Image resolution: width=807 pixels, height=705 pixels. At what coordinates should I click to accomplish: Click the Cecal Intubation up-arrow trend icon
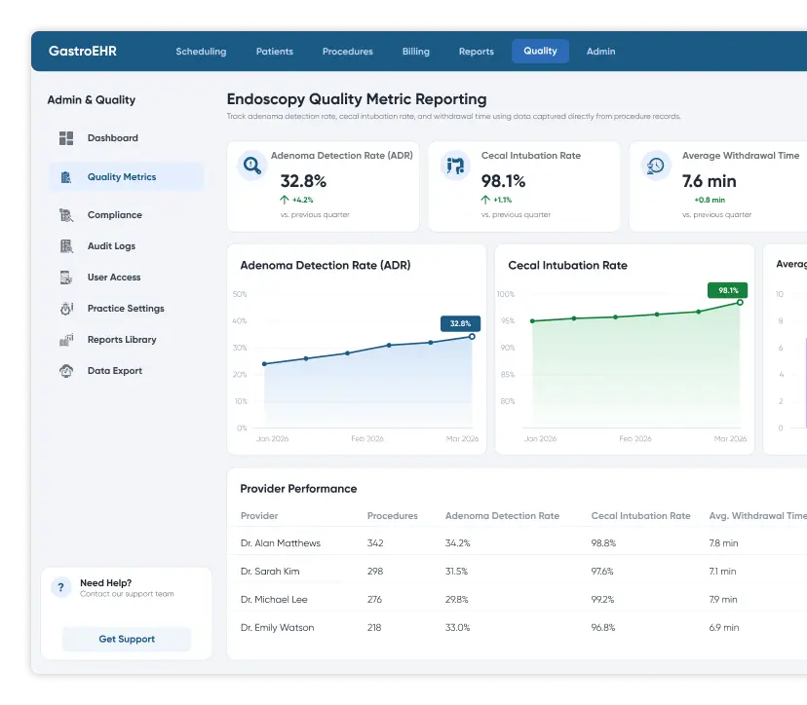(x=485, y=200)
